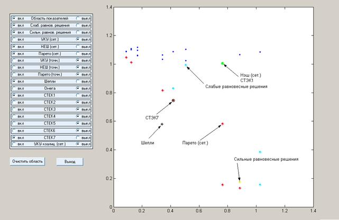Enable 'НЕШ (точн.)' with вкл radio
Screen dimensions: 339x220
[x=13, y=67]
